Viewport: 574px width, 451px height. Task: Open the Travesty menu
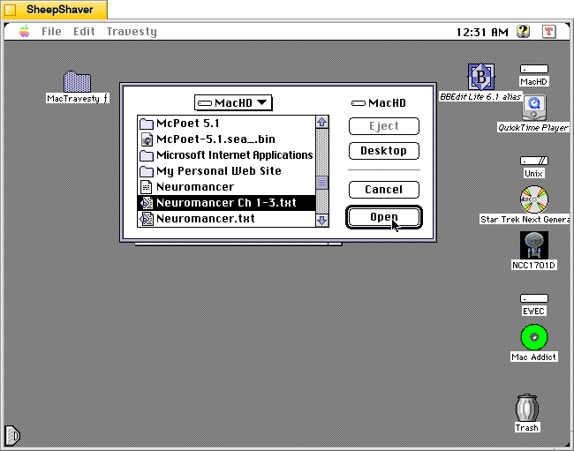tap(132, 32)
